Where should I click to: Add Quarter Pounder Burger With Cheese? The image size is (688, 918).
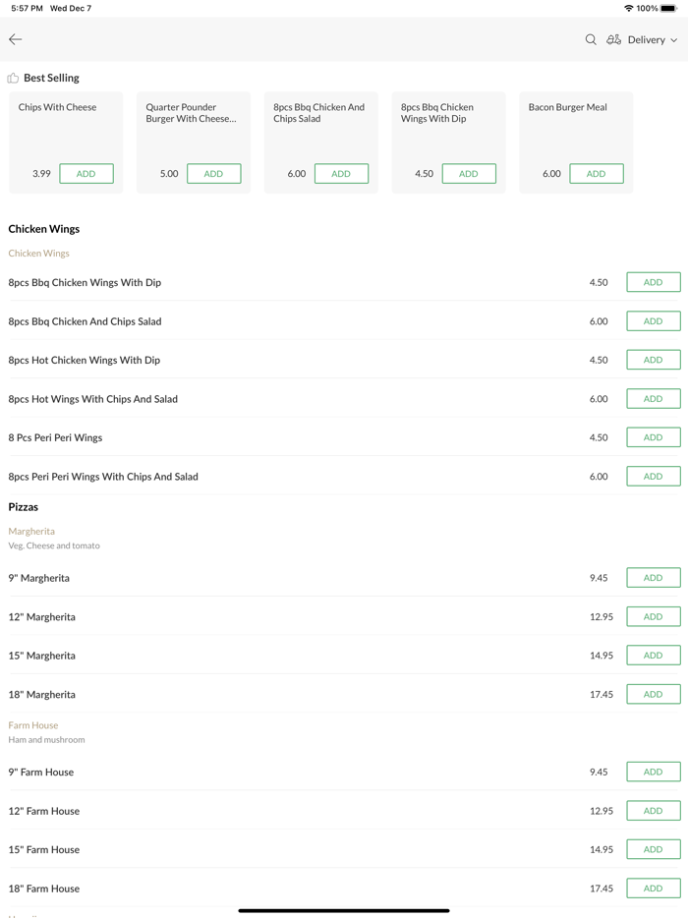213,174
